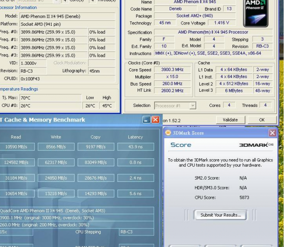Minimize the Cache & Memory Benchmark window
284x247 pixels.
[146, 120]
